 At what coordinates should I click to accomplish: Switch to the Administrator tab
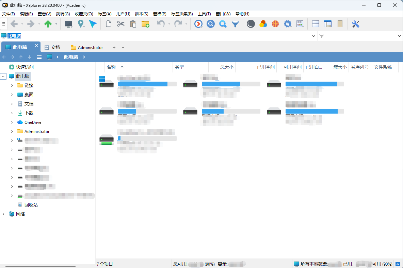87,48
